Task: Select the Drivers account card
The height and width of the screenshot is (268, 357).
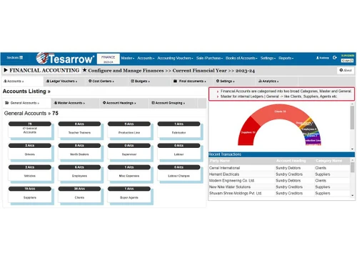Action: click(30, 152)
